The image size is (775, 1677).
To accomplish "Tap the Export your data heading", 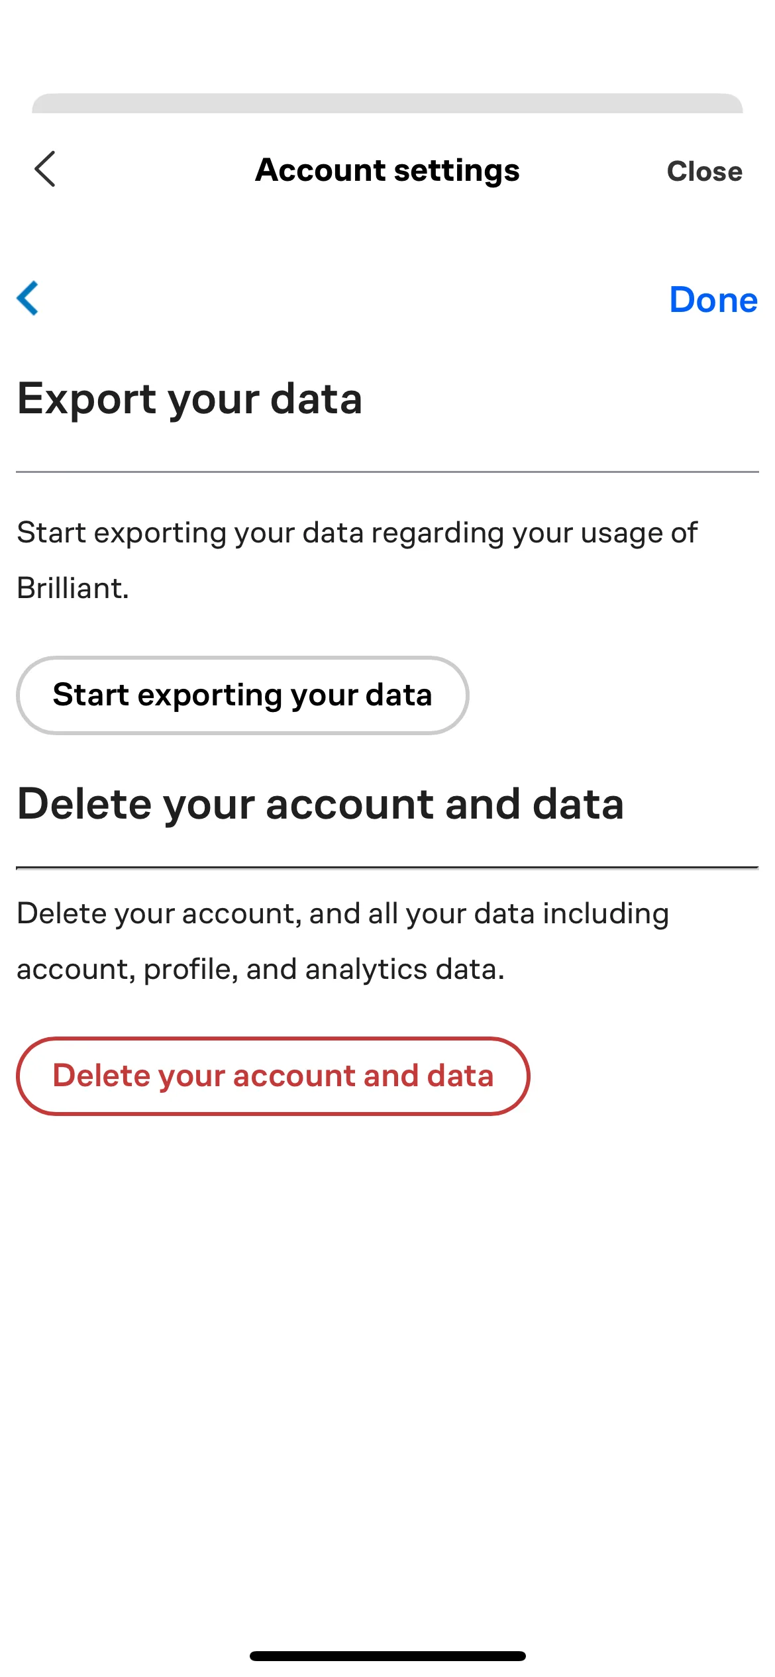I will [189, 399].
